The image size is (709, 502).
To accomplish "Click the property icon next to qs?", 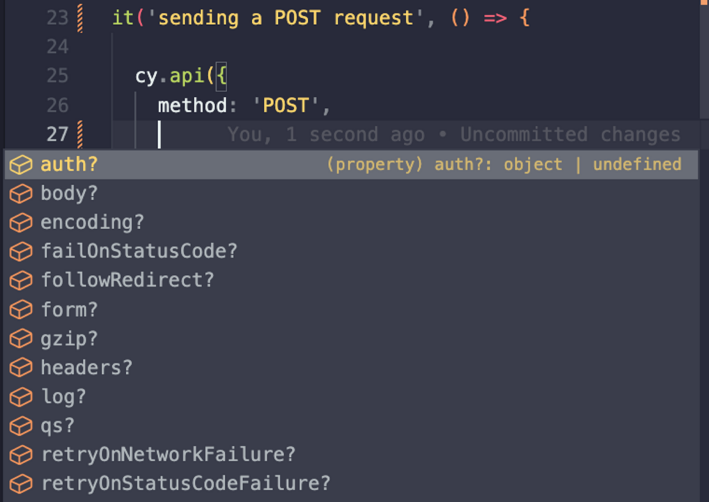I will pyautogui.click(x=21, y=426).
